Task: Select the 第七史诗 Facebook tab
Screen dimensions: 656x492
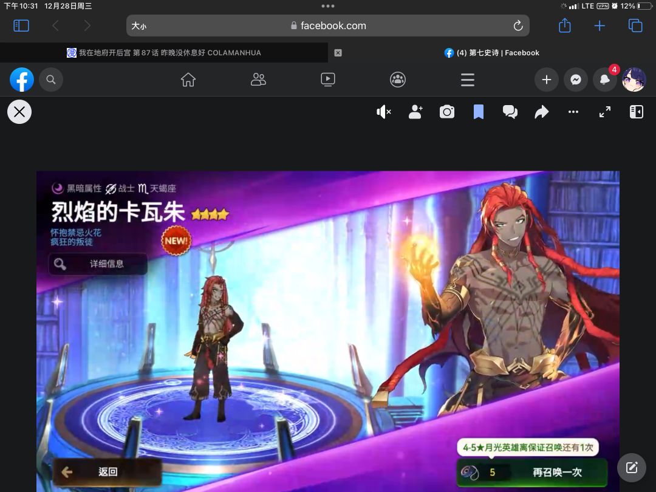Action: (x=492, y=53)
